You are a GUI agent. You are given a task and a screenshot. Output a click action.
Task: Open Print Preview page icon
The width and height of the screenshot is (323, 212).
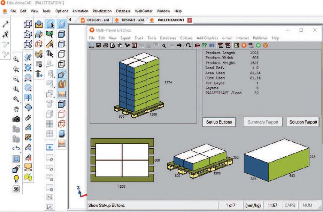point(113,45)
